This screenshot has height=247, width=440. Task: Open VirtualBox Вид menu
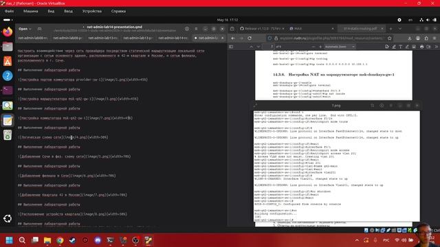tap(51, 11)
